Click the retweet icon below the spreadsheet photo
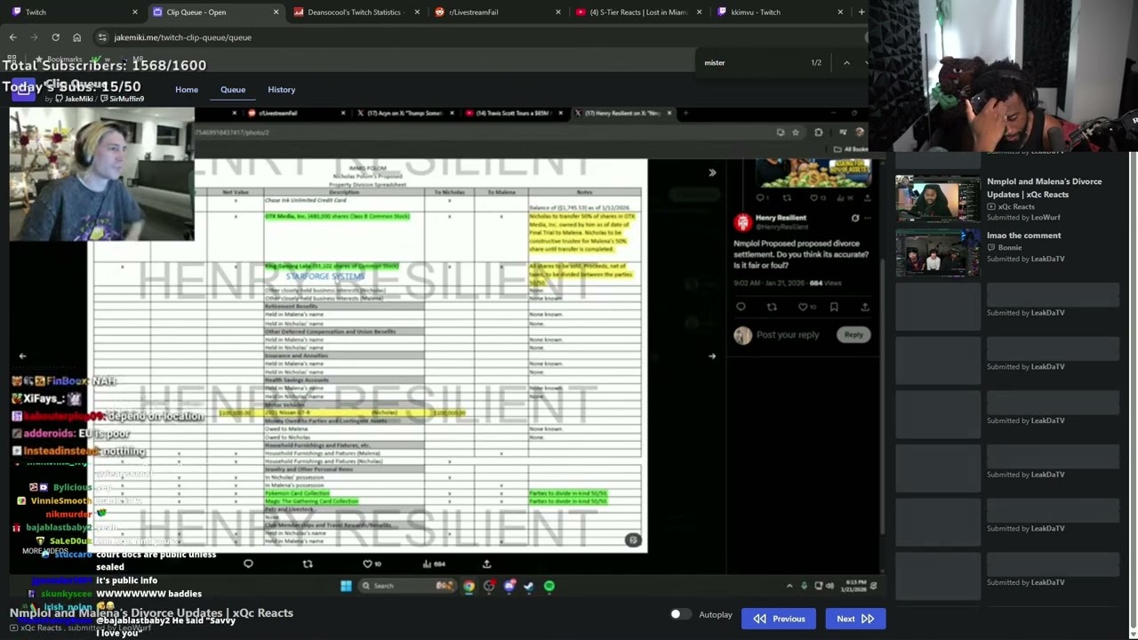Viewport: 1138px width, 640px height. tap(308, 564)
